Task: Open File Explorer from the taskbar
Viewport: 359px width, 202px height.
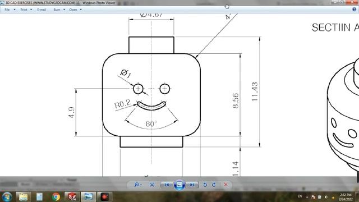Action: 23,197
